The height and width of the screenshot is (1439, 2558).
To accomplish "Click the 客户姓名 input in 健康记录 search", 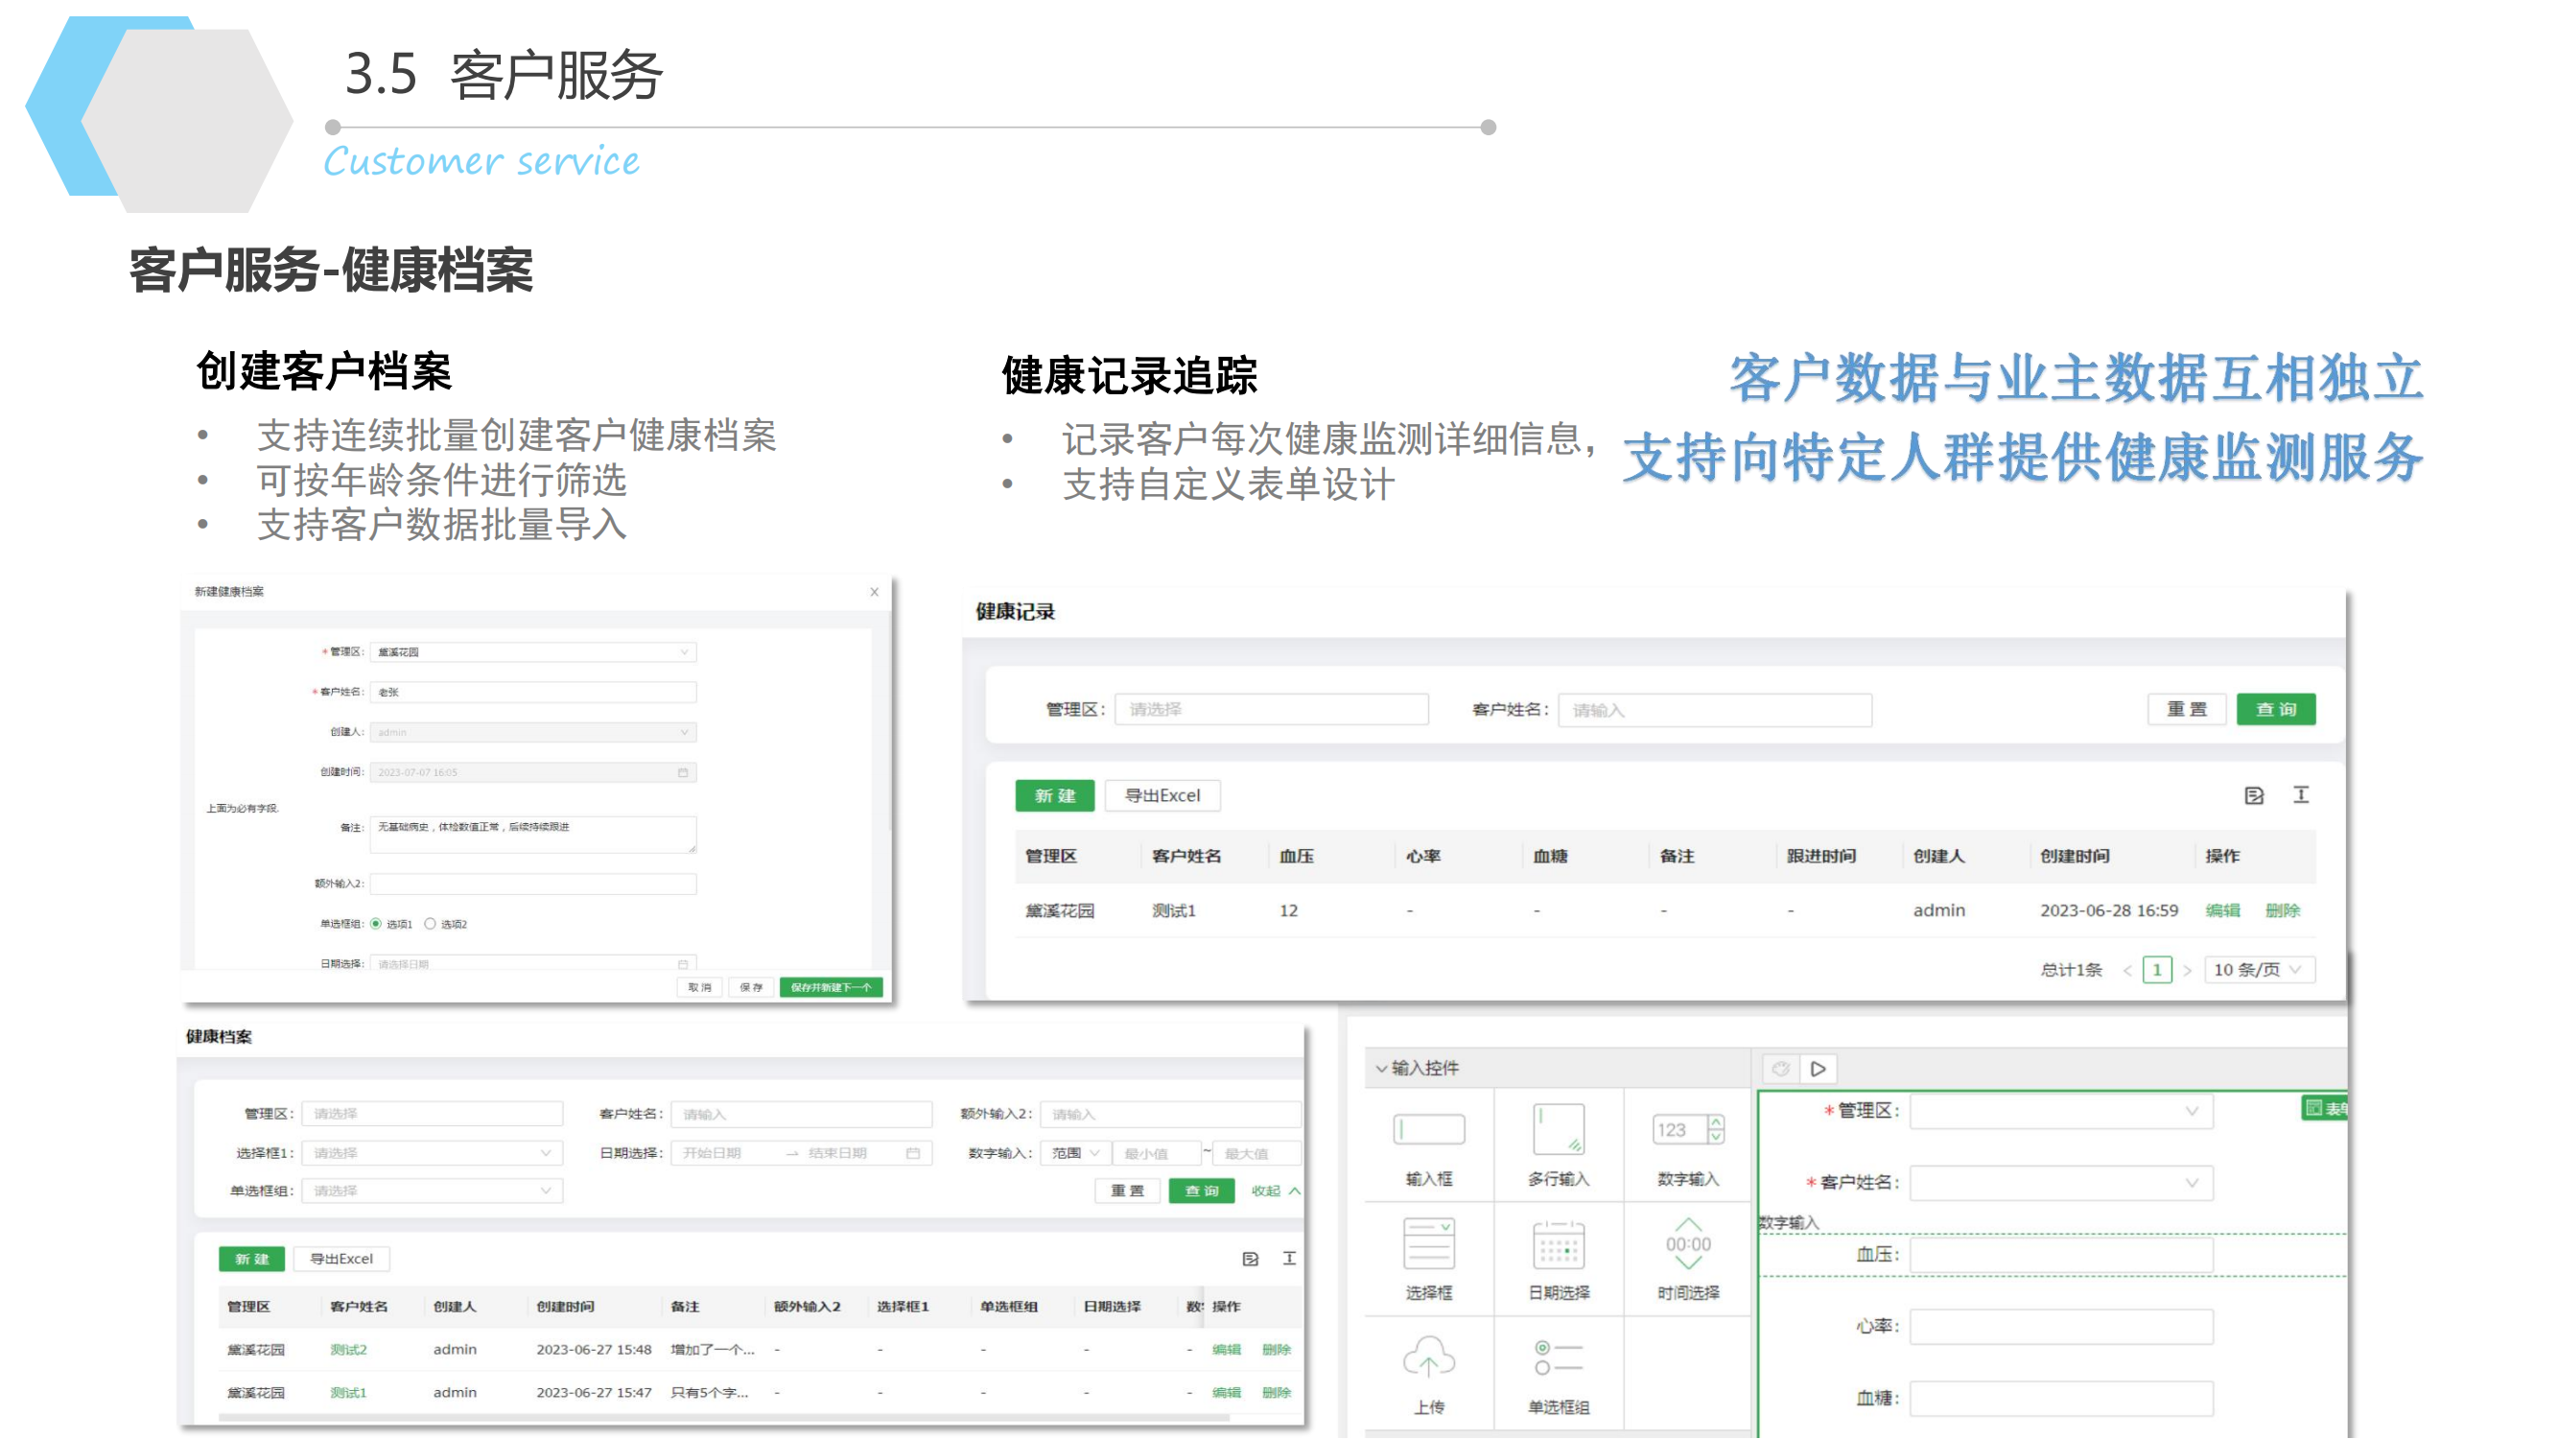I will (x=1714, y=710).
